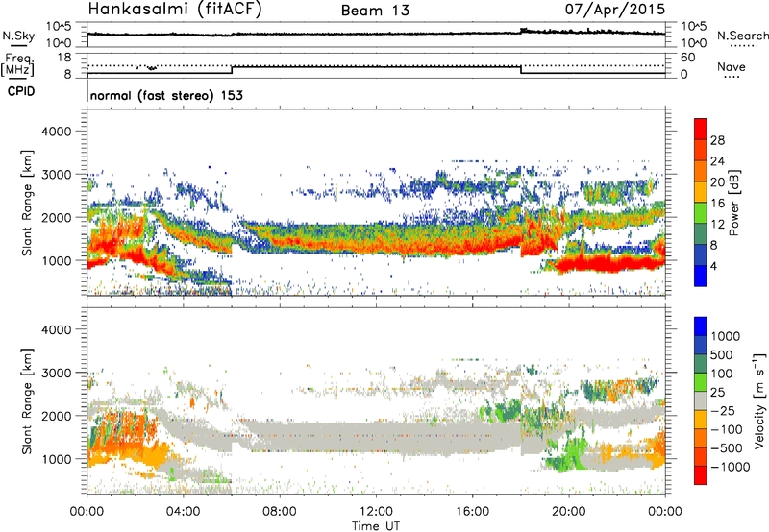Screen dimensions: 769x532
Task: Click the velocity color bar
Action: click(701, 400)
